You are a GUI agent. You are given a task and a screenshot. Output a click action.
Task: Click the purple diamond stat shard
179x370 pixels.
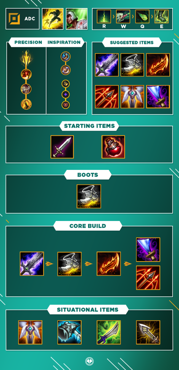[x=66, y=94]
